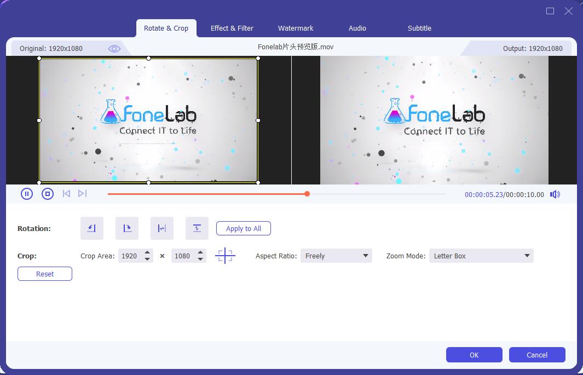Click the output preview video

pos(434,120)
